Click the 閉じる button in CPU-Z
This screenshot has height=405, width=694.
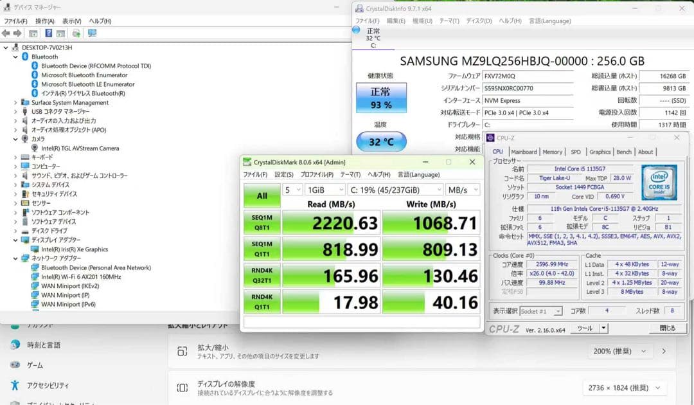click(668, 328)
